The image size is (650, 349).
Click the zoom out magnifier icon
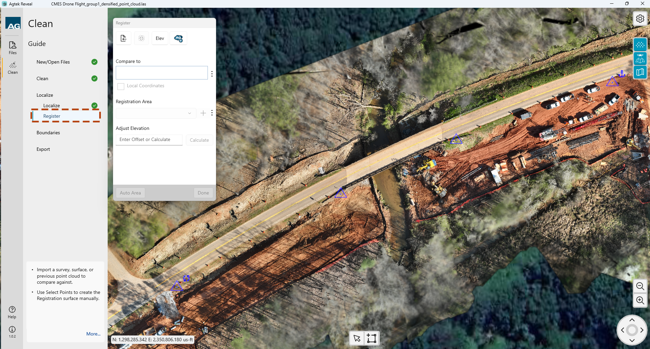[x=640, y=286]
